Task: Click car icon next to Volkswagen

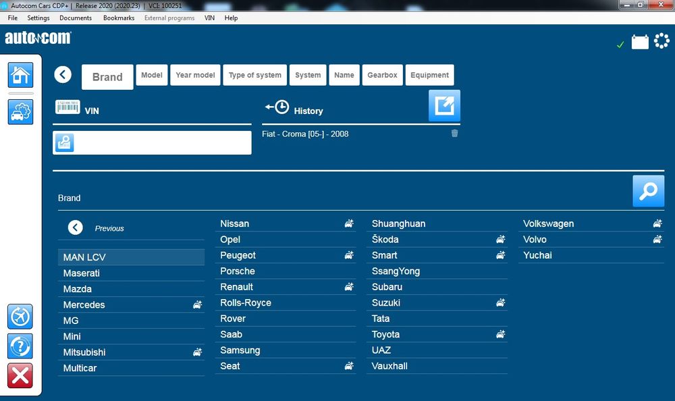Action: pyautogui.click(x=657, y=223)
